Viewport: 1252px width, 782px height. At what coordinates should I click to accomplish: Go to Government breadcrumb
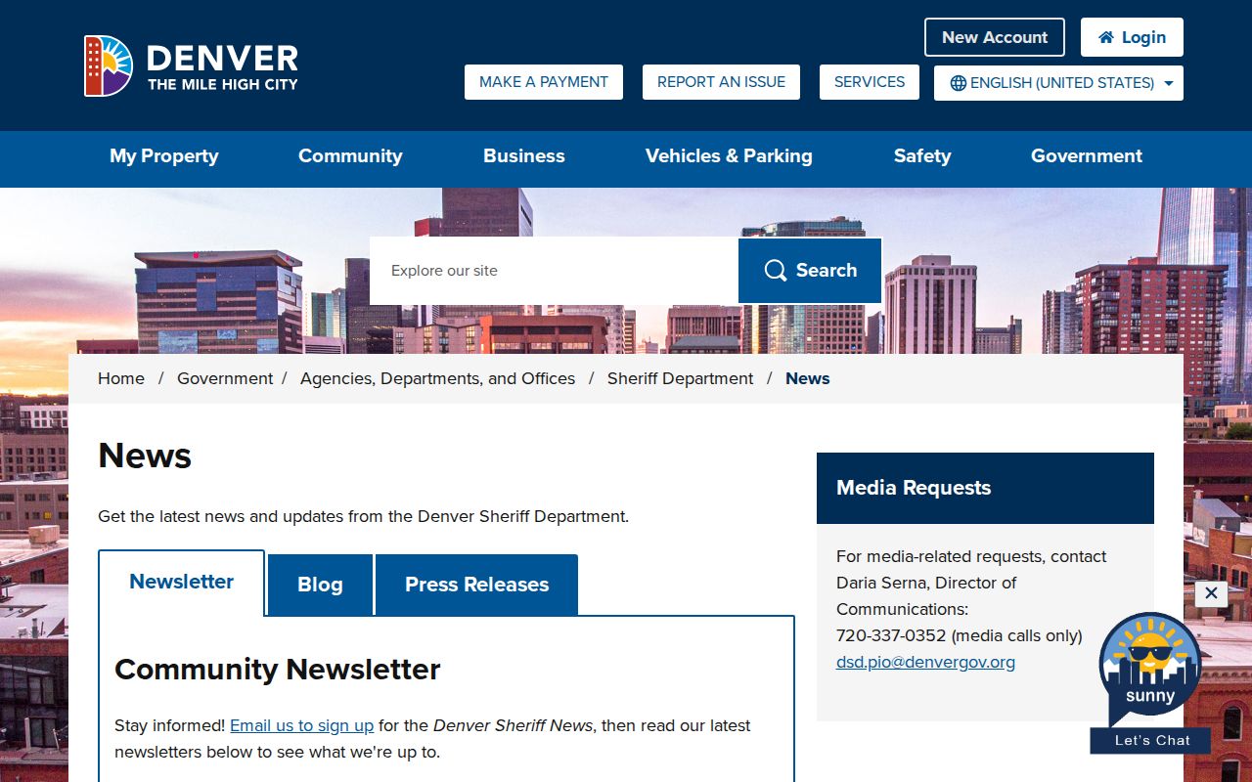click(x=225, y=378)
